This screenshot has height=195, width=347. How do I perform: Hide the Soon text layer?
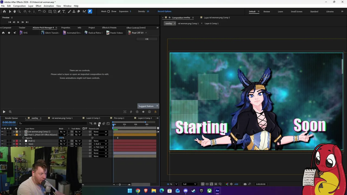[2, 144]
